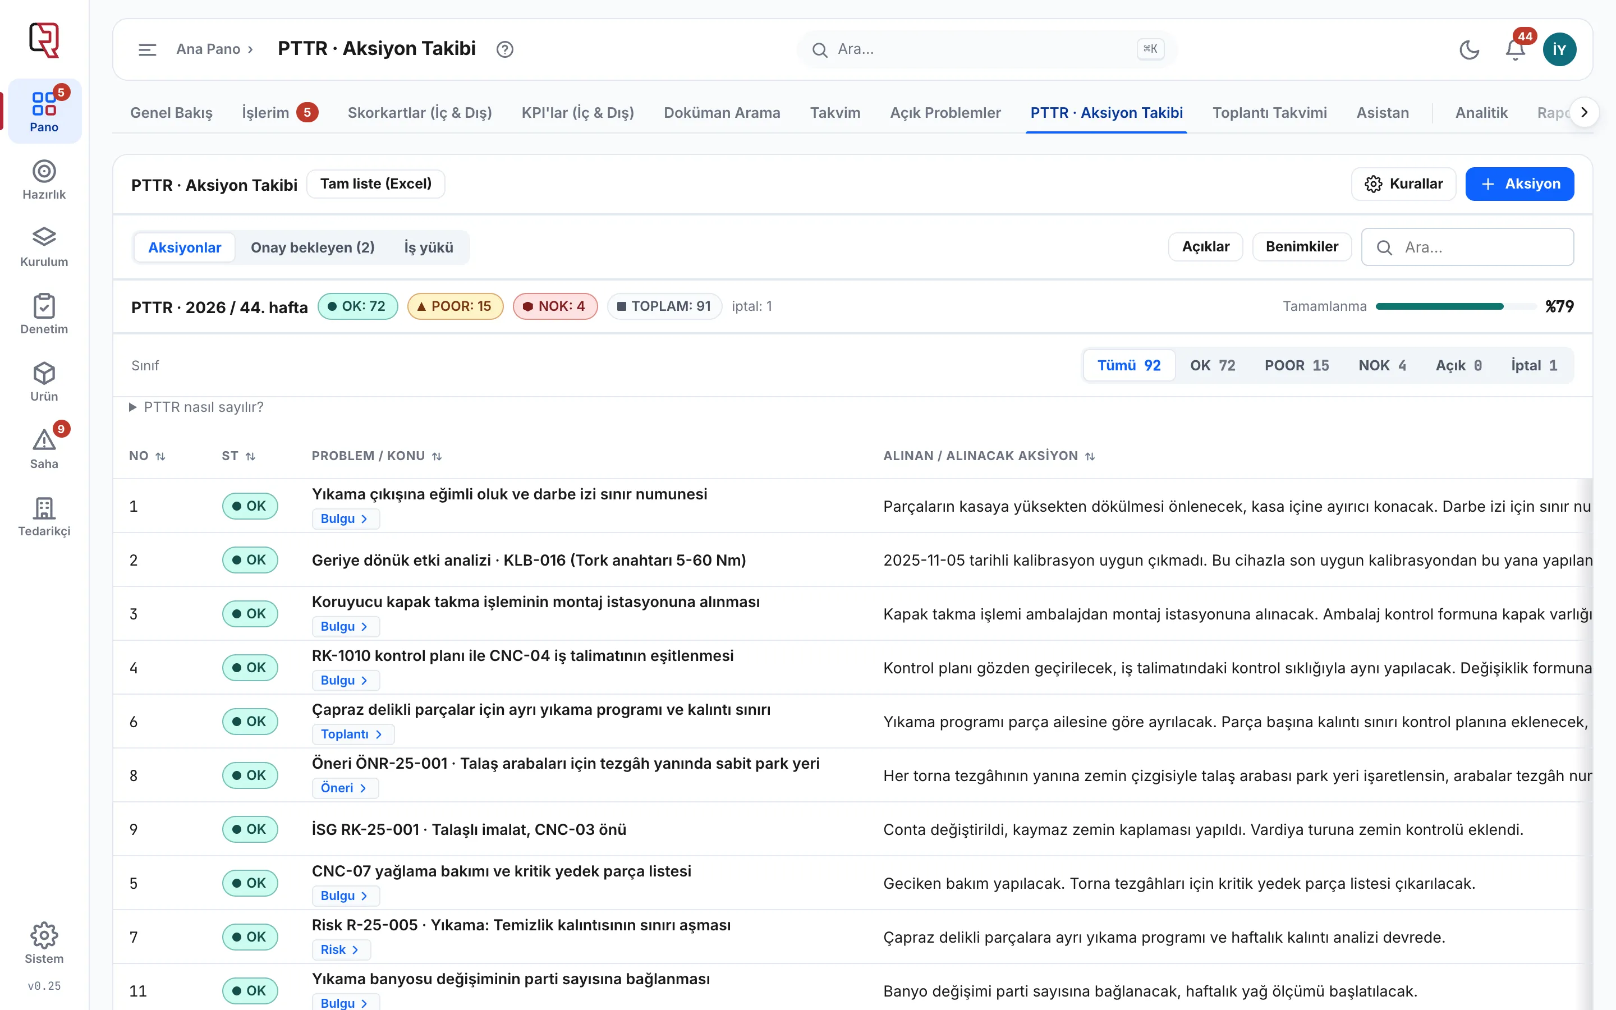The width and height of the screenshot is (1616, 1010).
Task: Toggle dark mode moon icon
Action: pos(1469,49)
